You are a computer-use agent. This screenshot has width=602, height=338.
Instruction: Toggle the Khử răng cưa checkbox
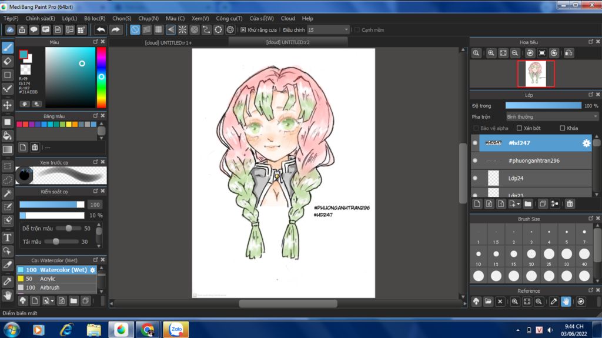(x=243, y=29)
